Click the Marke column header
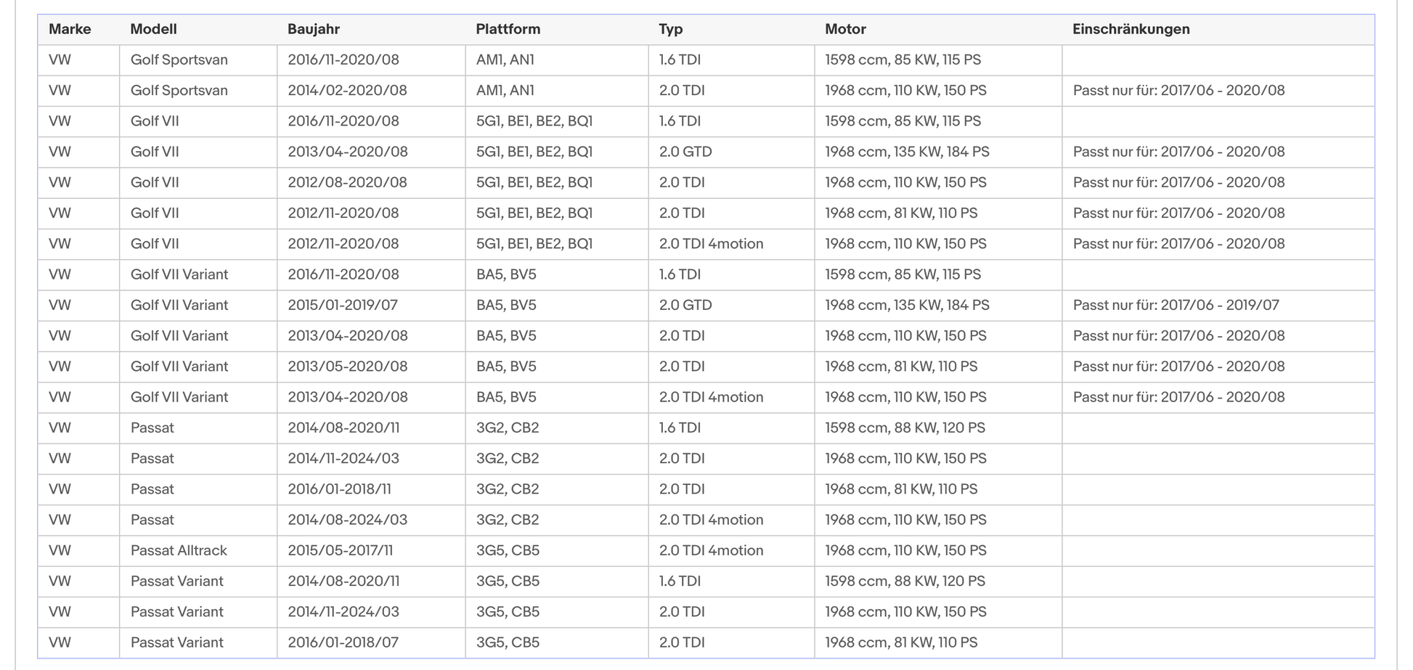 (x=70, y=29)
